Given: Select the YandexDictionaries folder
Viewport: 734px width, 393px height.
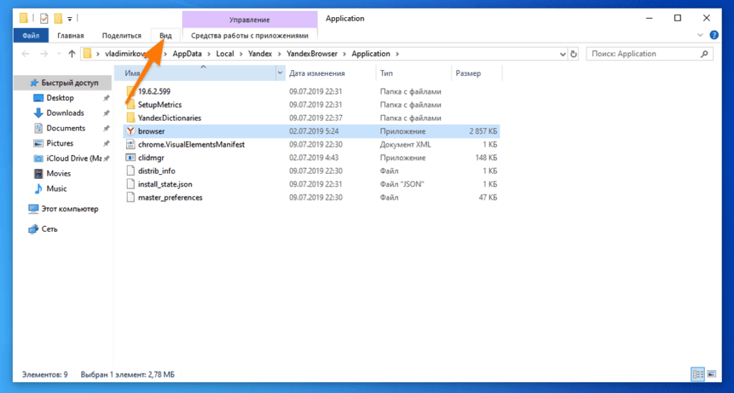Looking at the screenshot, I should pos(312,118).
